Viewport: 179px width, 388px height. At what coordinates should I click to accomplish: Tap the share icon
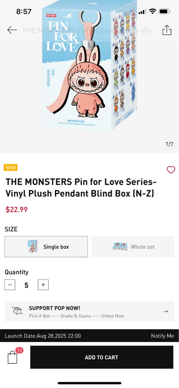click(x=167, y=30)
